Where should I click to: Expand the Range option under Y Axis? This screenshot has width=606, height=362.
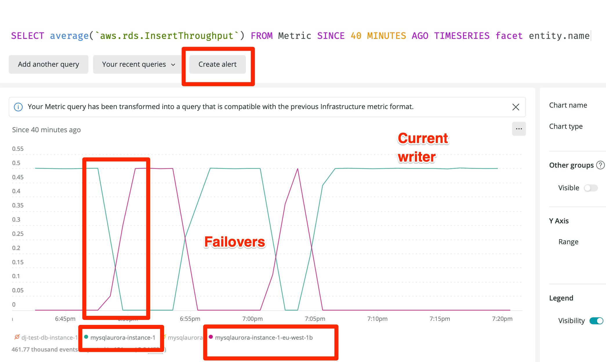568,241
